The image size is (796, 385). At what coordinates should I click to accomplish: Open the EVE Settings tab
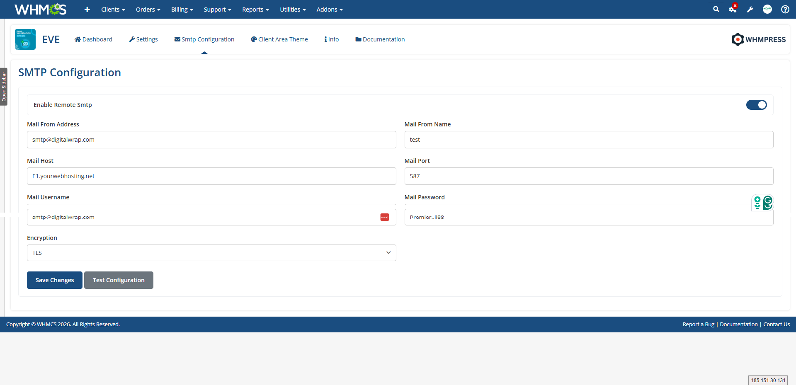click(143, 39)
